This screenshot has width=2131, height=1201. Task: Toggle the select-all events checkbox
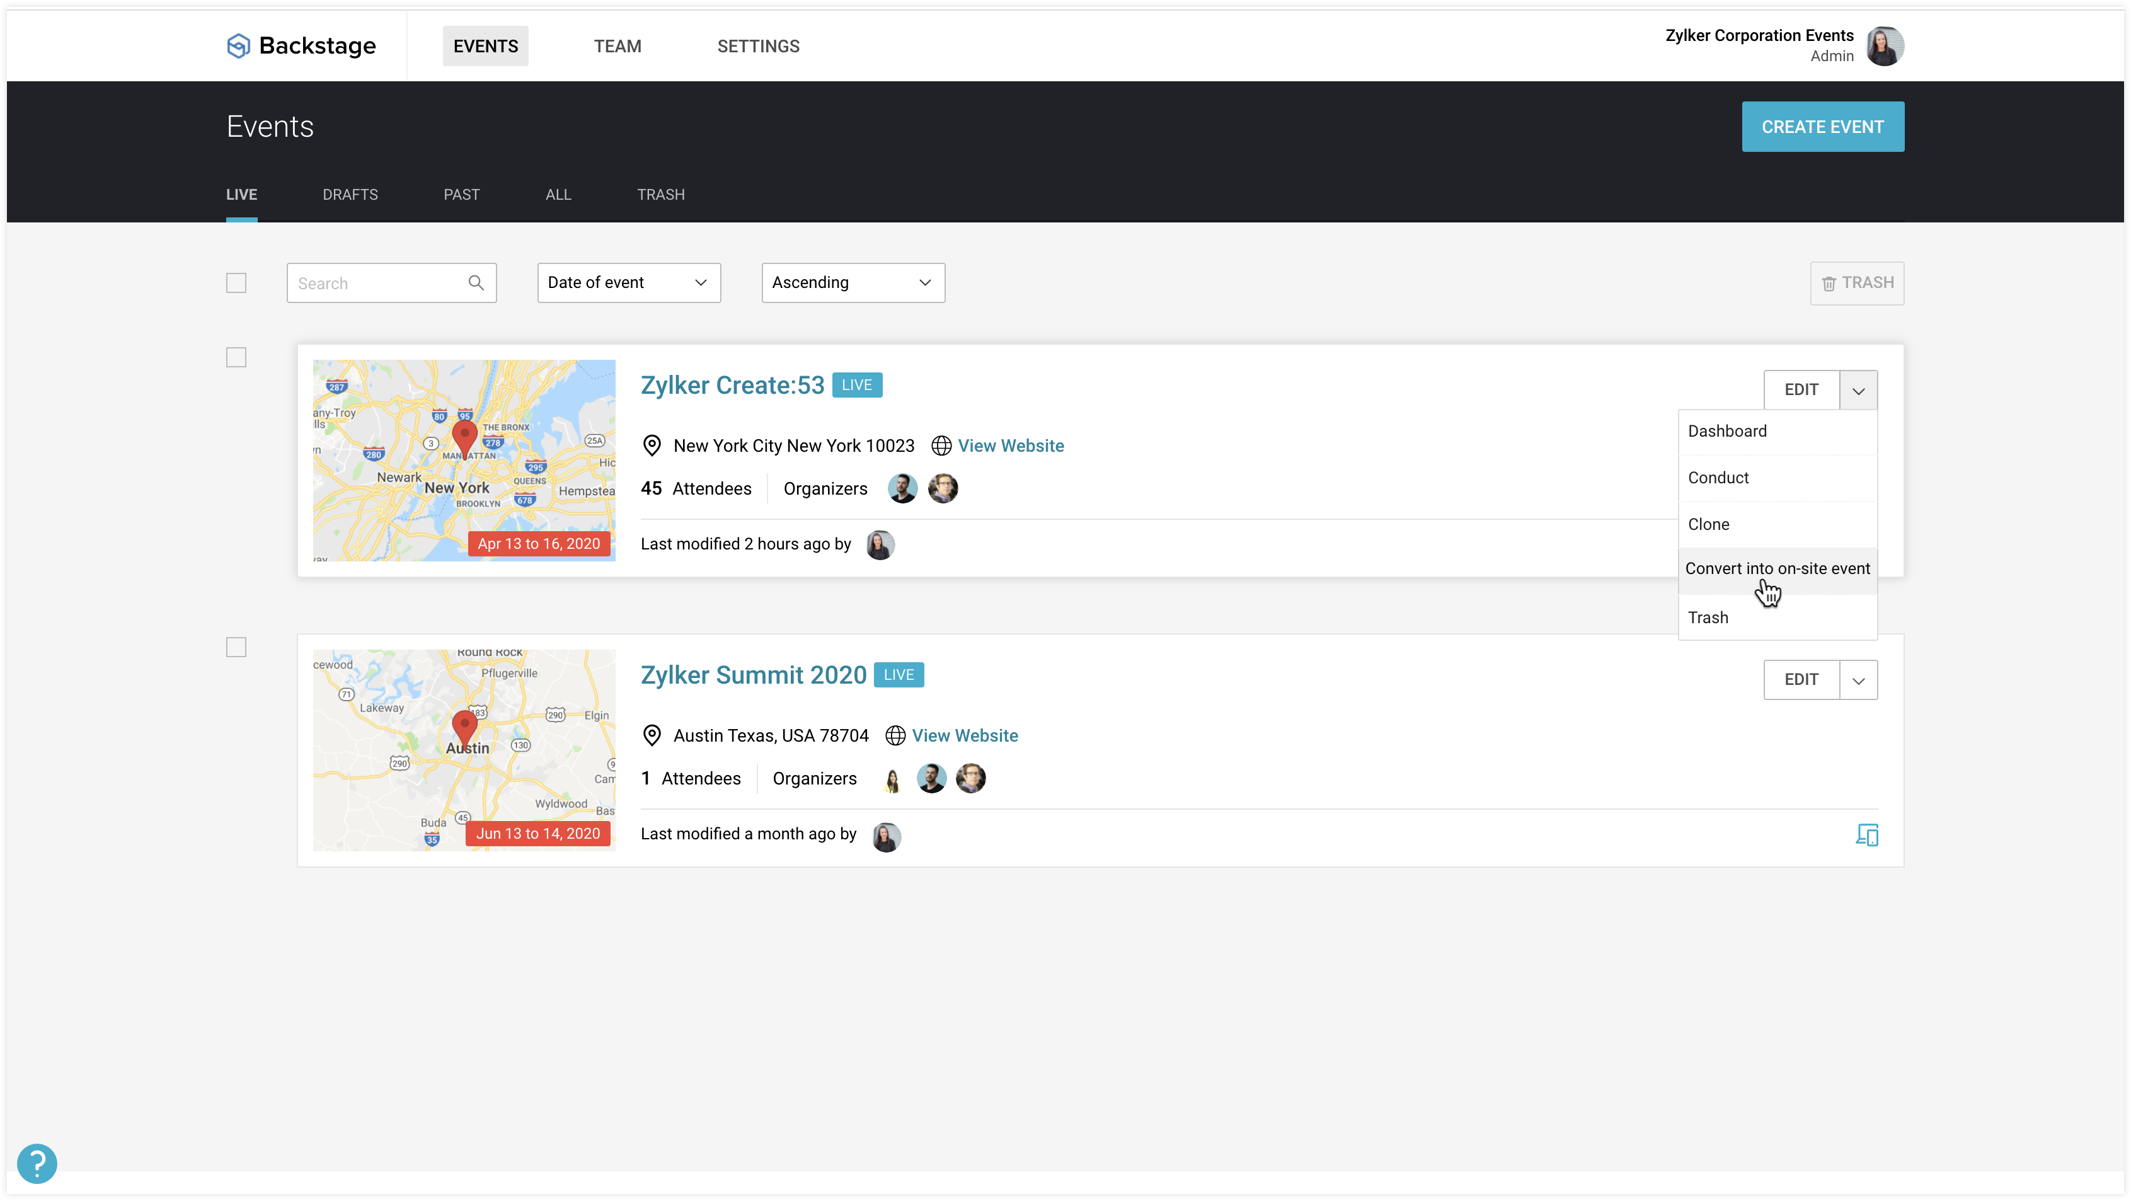pos(236,283)
